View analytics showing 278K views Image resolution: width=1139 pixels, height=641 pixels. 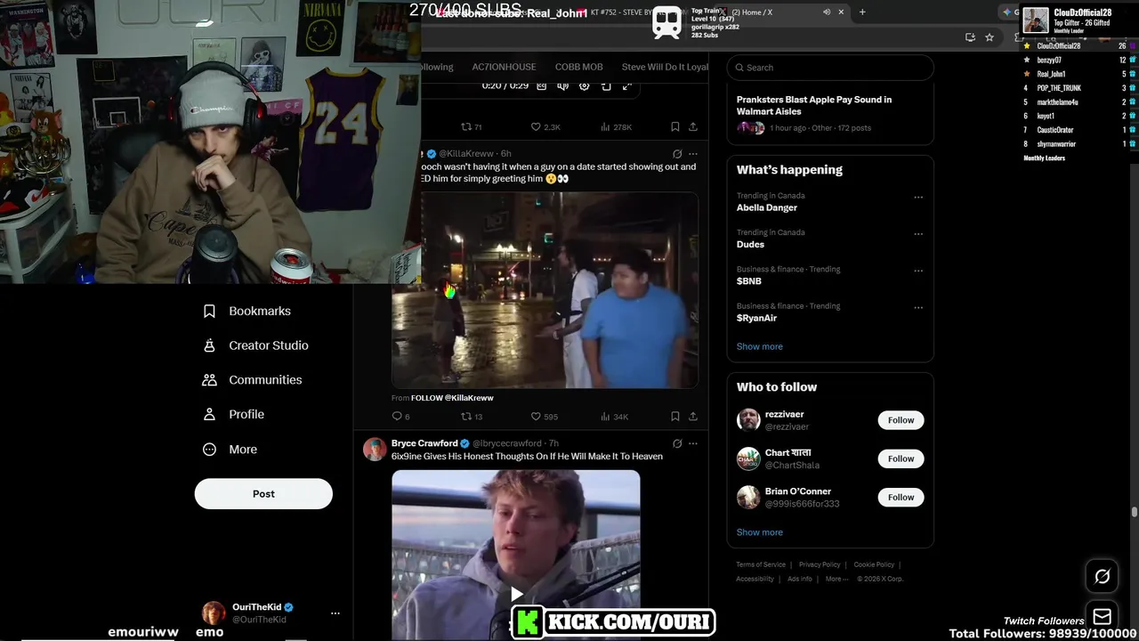click(x=616, y=127)
